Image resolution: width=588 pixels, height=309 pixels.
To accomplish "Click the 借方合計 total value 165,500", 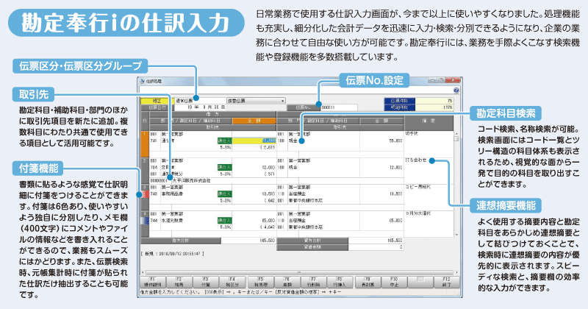I will coord(267,241).
